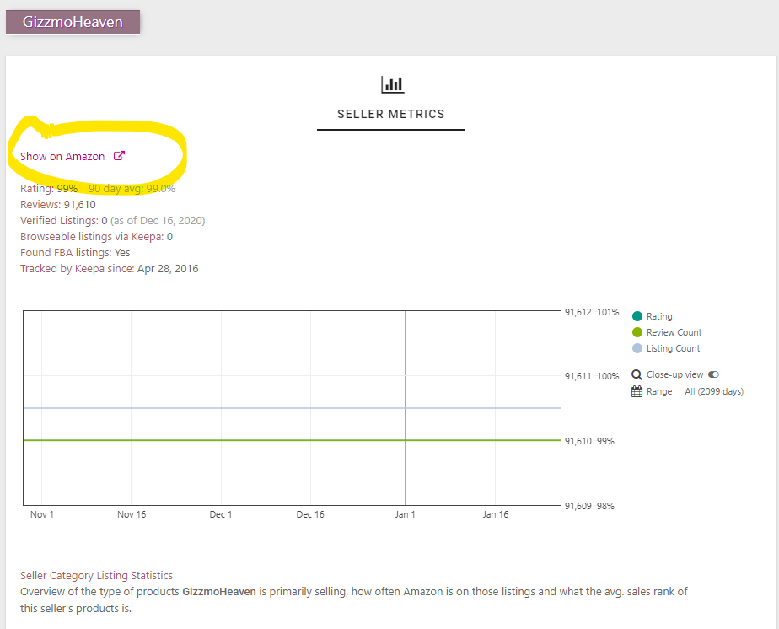Select the GizzmoHeaven header tab
Viewport: 779px width, 629px height.
tap(73, 22)
